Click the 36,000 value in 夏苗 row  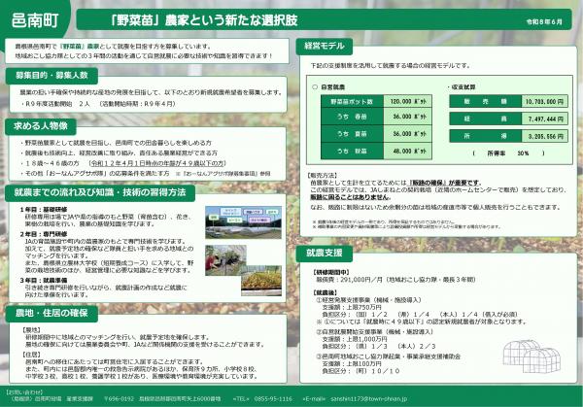tap(408, 134)
